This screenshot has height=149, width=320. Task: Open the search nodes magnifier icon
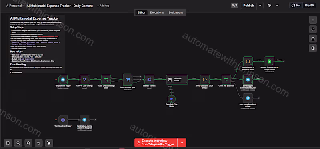click(x=313, y=29)
